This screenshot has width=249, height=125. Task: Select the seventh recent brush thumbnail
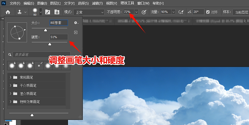point(66,66)
